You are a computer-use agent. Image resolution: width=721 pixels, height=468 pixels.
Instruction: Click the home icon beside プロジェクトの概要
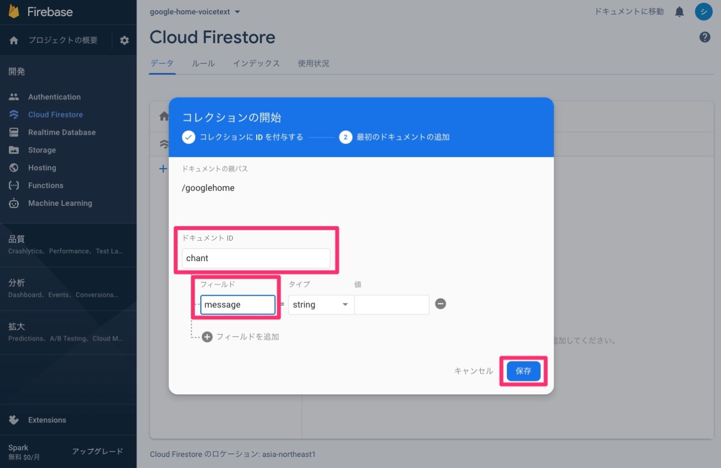coord(14,40)
